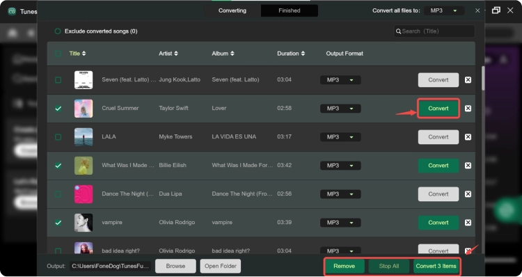522x277 pixels.
Task: Open Convert all files to MP3 dropdown
Action: point(444,10)
